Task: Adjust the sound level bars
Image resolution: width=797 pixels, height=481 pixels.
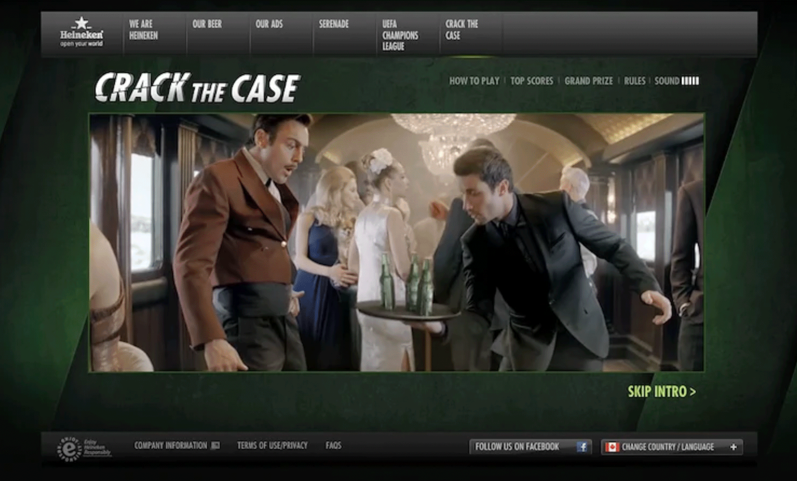Action: (691, 80)
